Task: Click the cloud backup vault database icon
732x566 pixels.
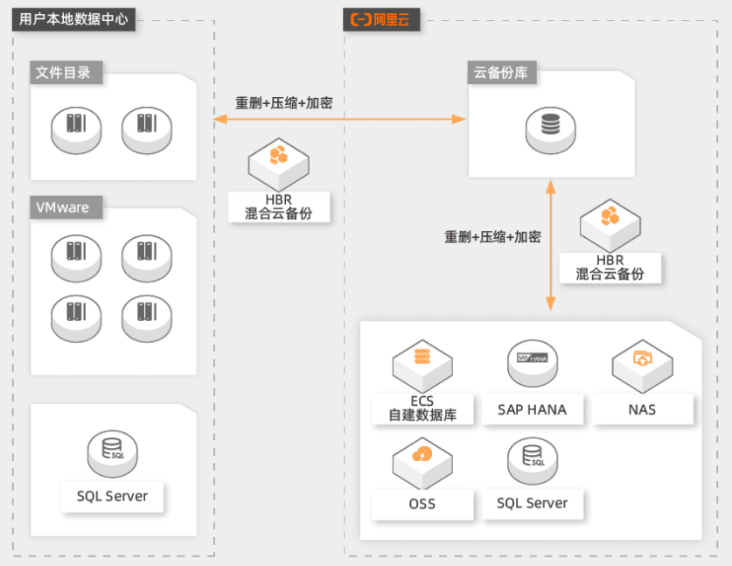Action: click(550, 130)
